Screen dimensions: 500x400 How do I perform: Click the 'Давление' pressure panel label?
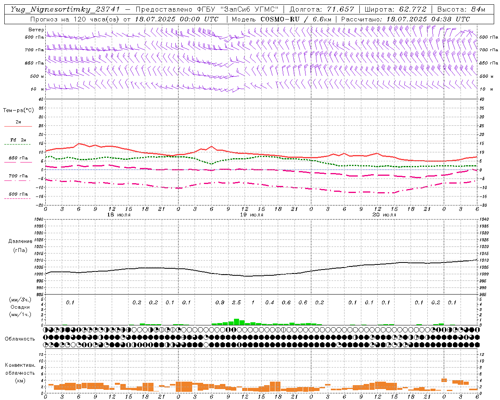[x=20, y=241]
